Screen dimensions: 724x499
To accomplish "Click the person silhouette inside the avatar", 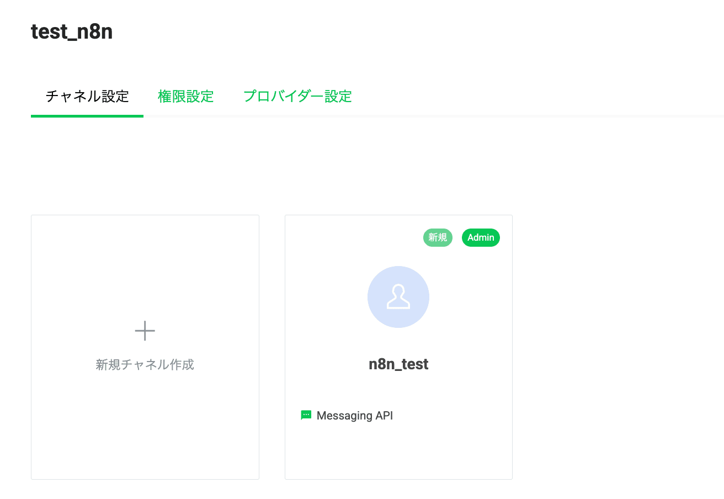I will 398,297.
